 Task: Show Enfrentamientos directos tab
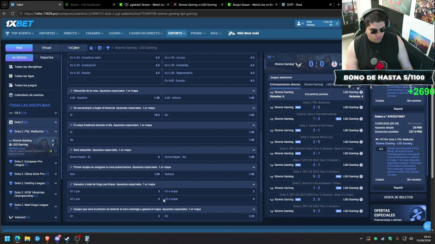tap(285, 84)
